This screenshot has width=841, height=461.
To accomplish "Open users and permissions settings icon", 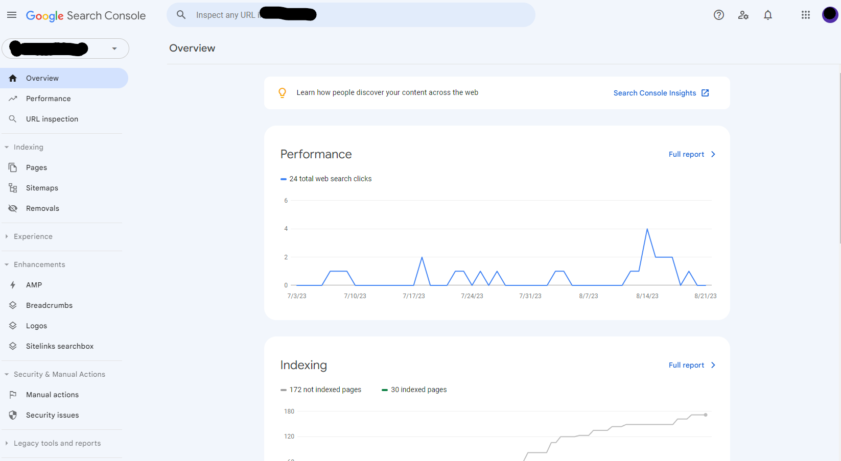I will click(743, 15).
